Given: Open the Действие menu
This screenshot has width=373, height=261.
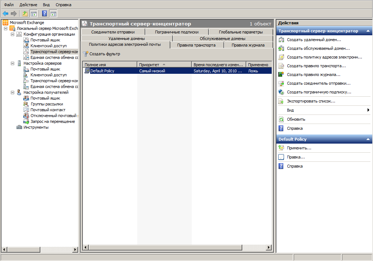Looking at the screenshot, I should pyautogui.click(x=28, y=5).
